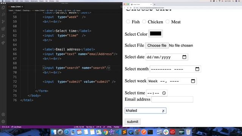Click the UTF-8 encoding status entry
This screenshot has height=136, width=242.
coord(99,127)
